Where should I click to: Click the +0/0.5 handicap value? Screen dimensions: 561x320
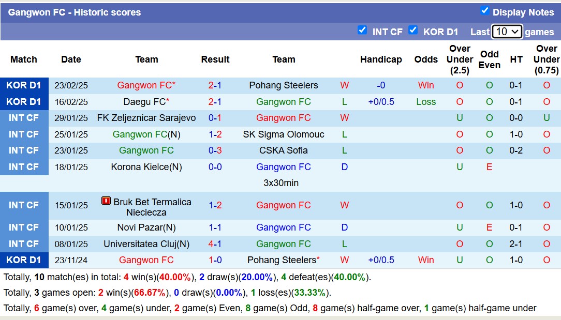click(x=381, y=102)
